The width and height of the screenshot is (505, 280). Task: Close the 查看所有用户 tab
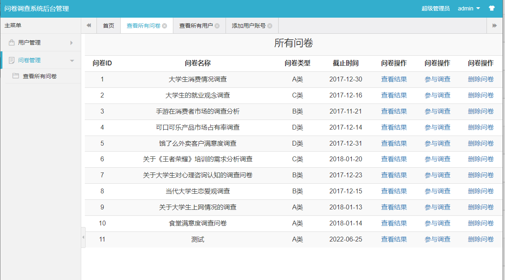[x=217, y=26]
